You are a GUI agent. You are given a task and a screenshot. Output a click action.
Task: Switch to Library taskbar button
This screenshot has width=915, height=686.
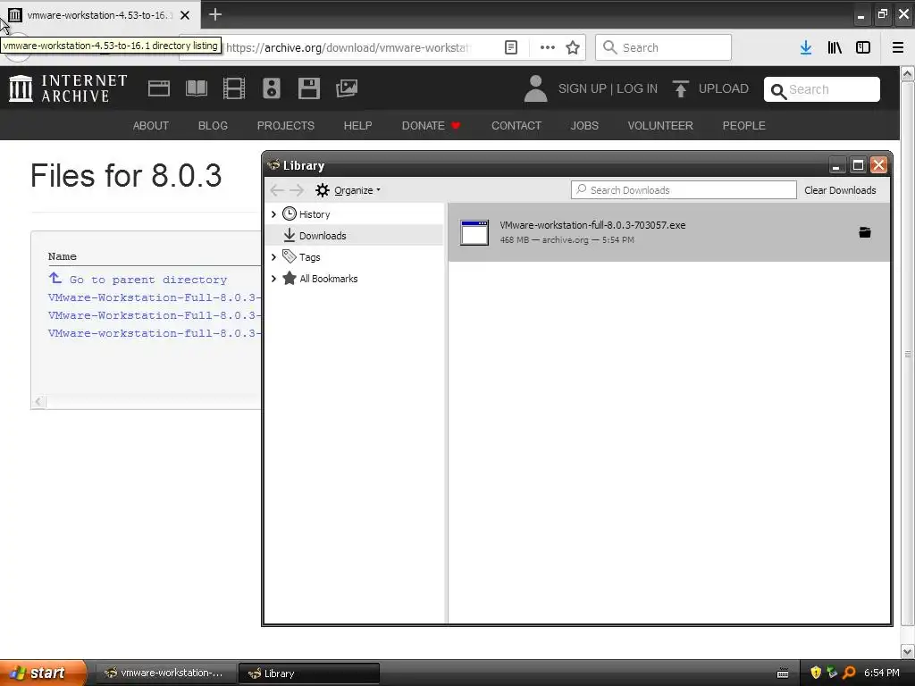[x=308, y=673]
